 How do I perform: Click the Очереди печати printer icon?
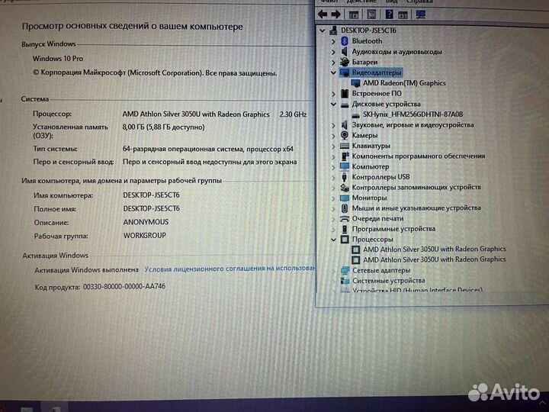click(x=345, y=219)
